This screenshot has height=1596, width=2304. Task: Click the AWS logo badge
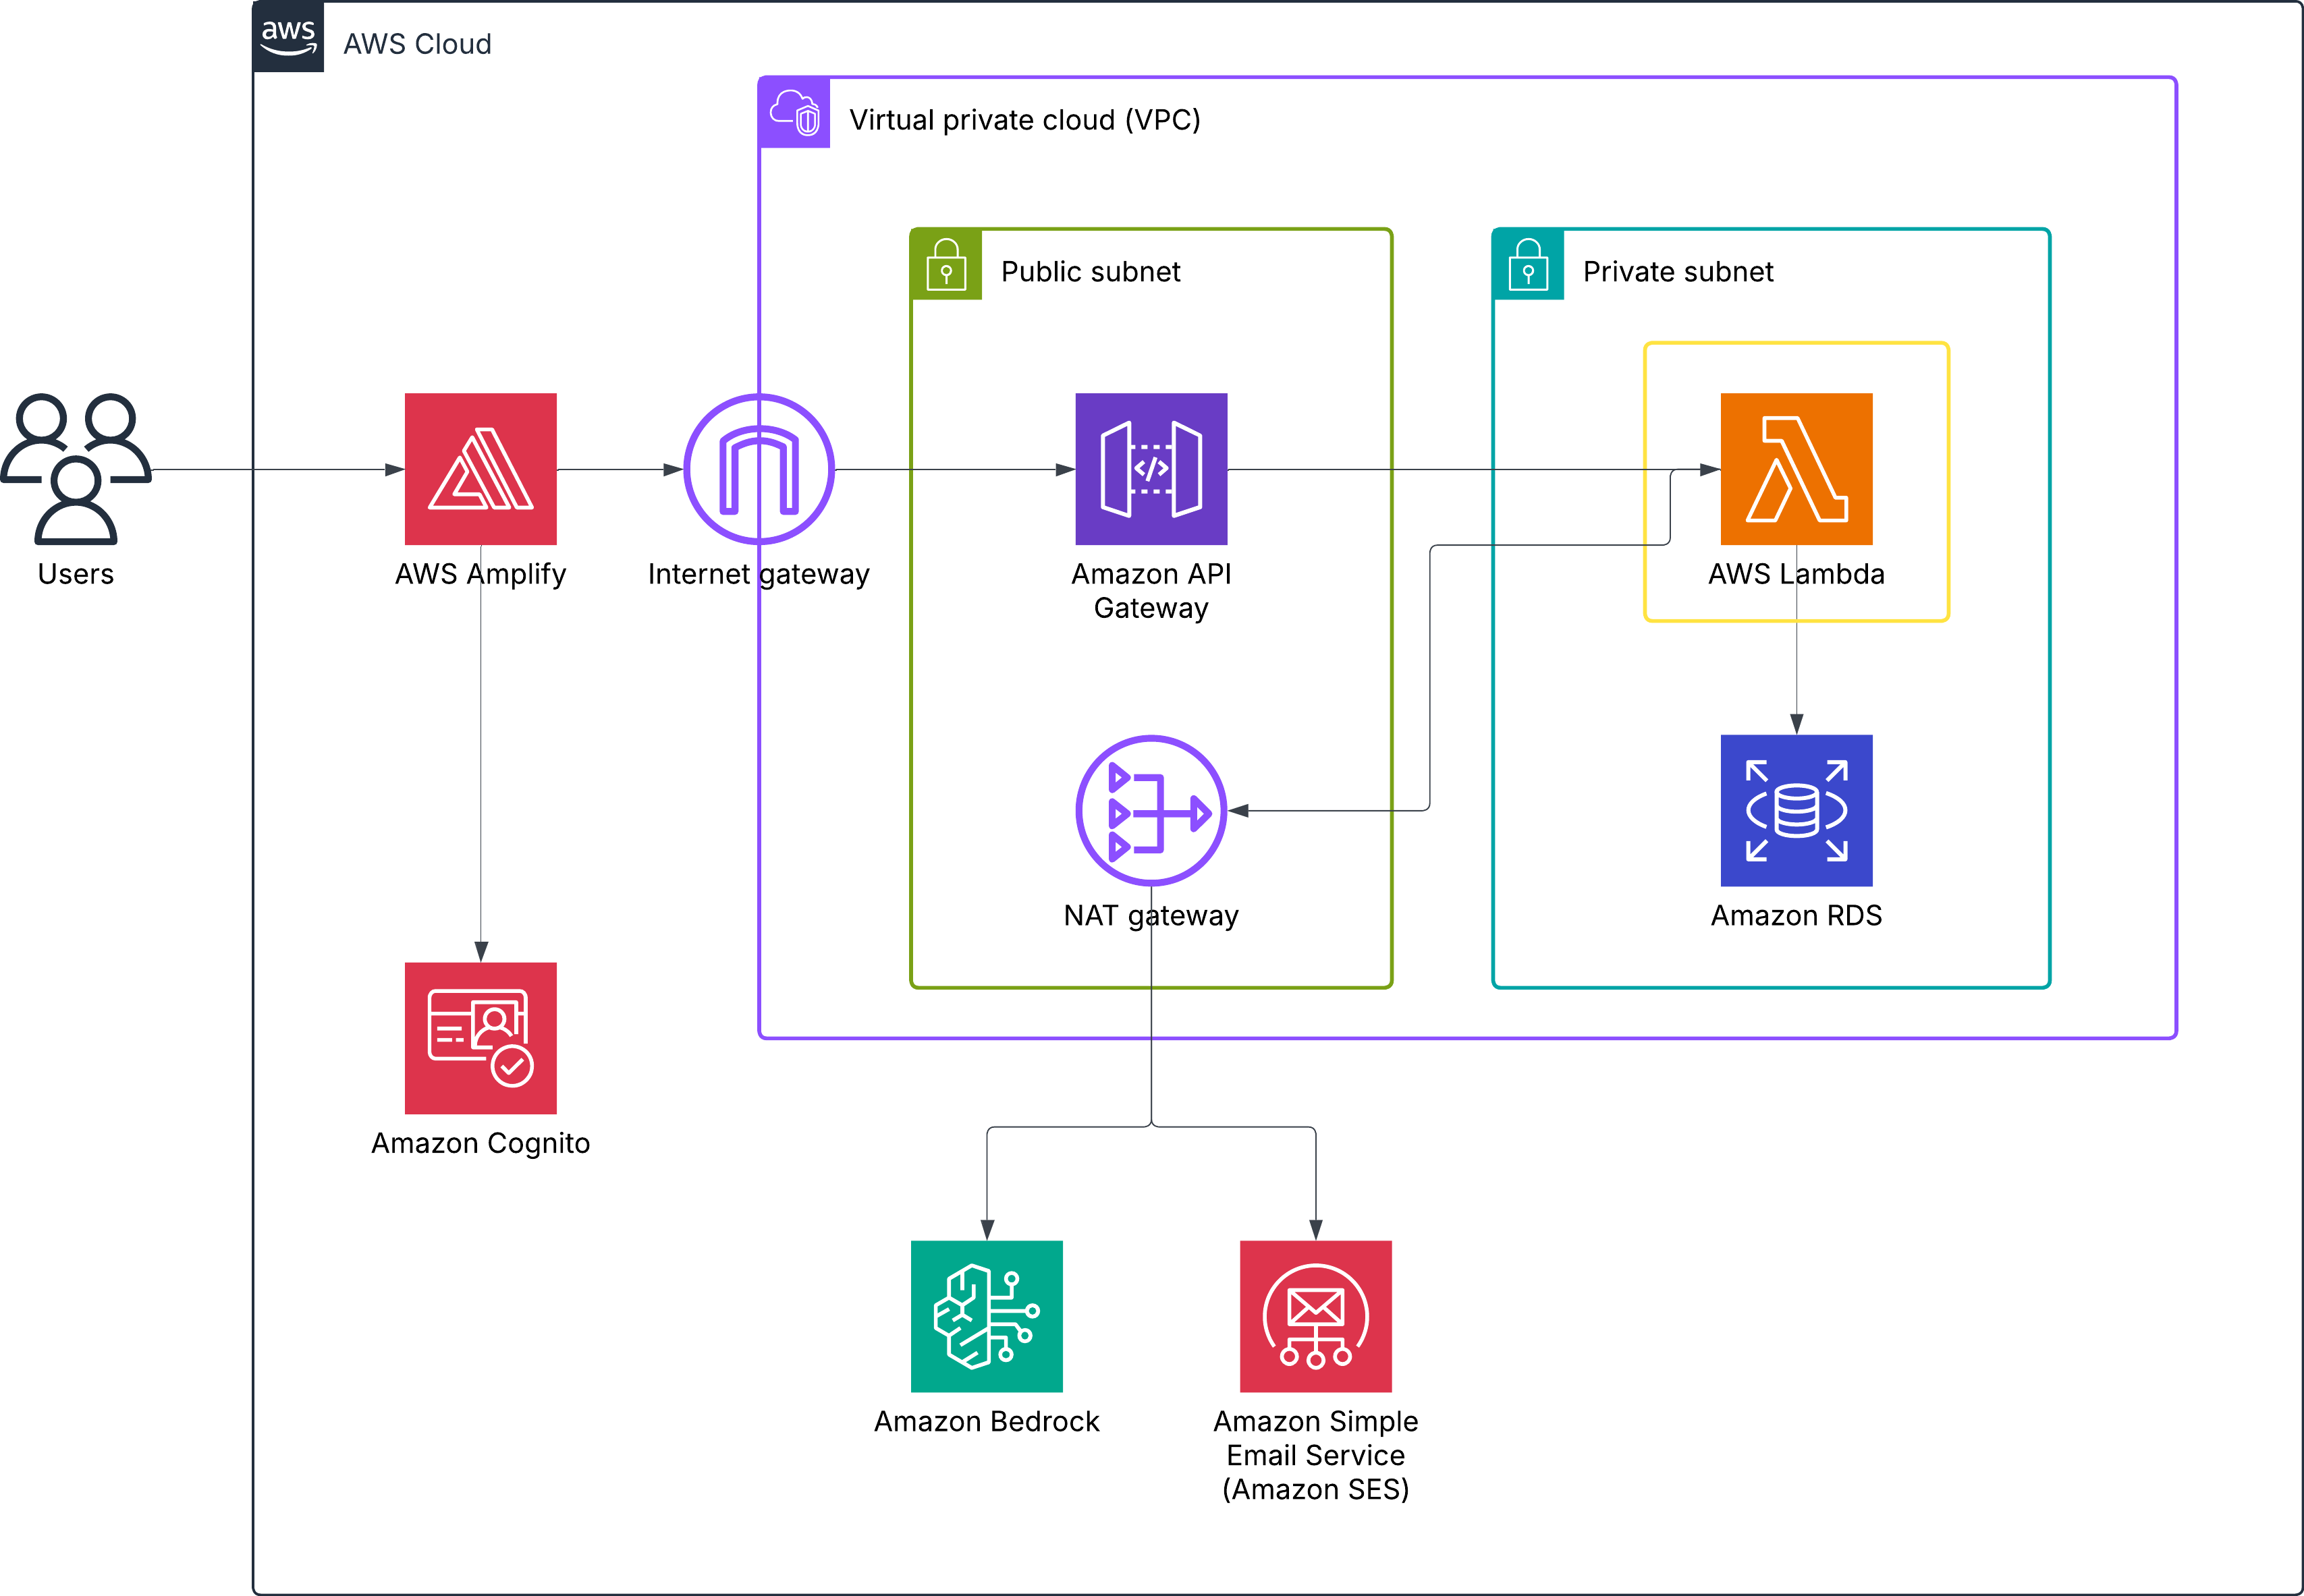point(288,36)
